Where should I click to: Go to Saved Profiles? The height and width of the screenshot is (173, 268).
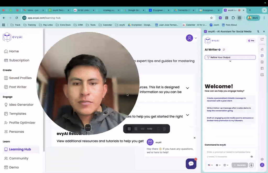click(x=18, y=78)
